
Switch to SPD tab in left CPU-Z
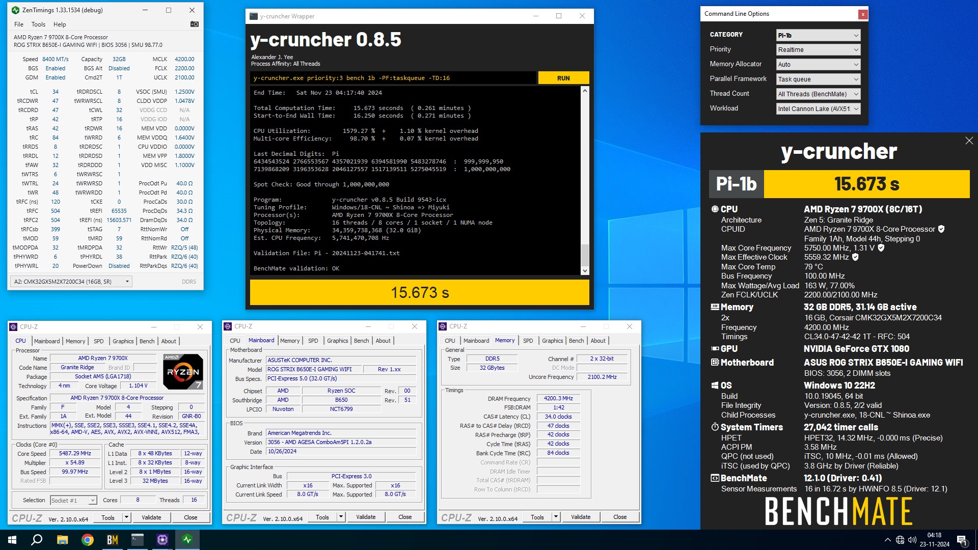[x=99, y=341]
